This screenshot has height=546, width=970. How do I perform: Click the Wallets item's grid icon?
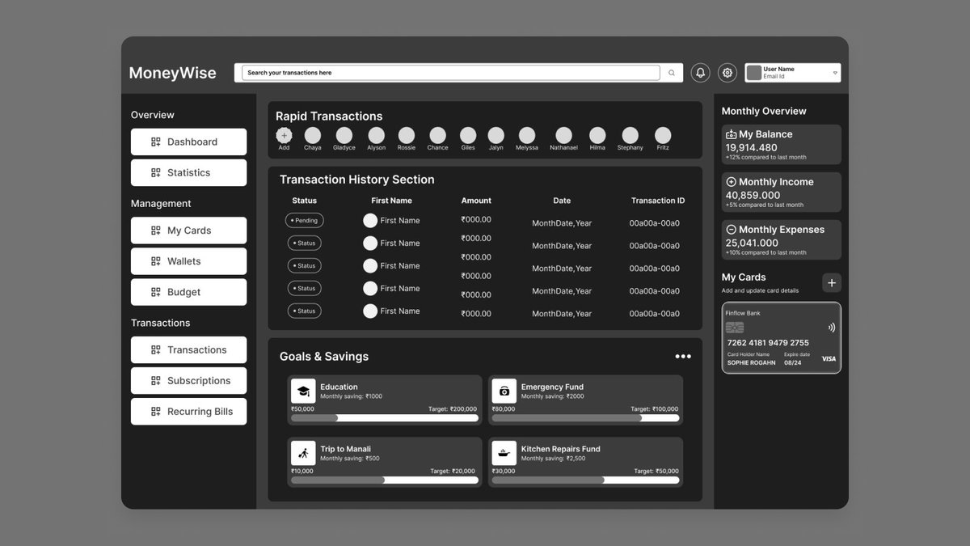(x=156, y=261)
